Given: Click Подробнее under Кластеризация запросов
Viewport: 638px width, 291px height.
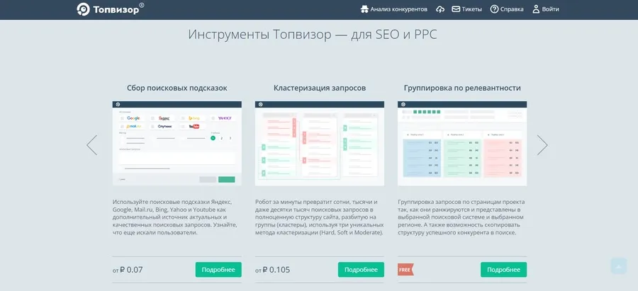Looking at the screenshot, I should coord(361,270).
